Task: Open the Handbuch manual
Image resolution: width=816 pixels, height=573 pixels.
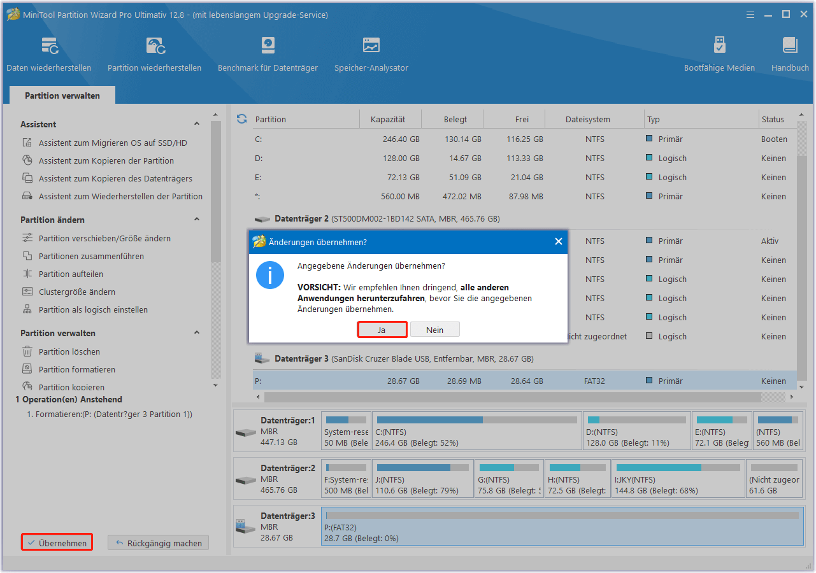Action: [x=790, y=54]
